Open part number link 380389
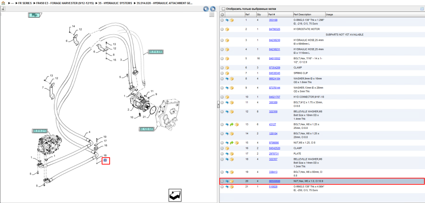 point(273,102)
